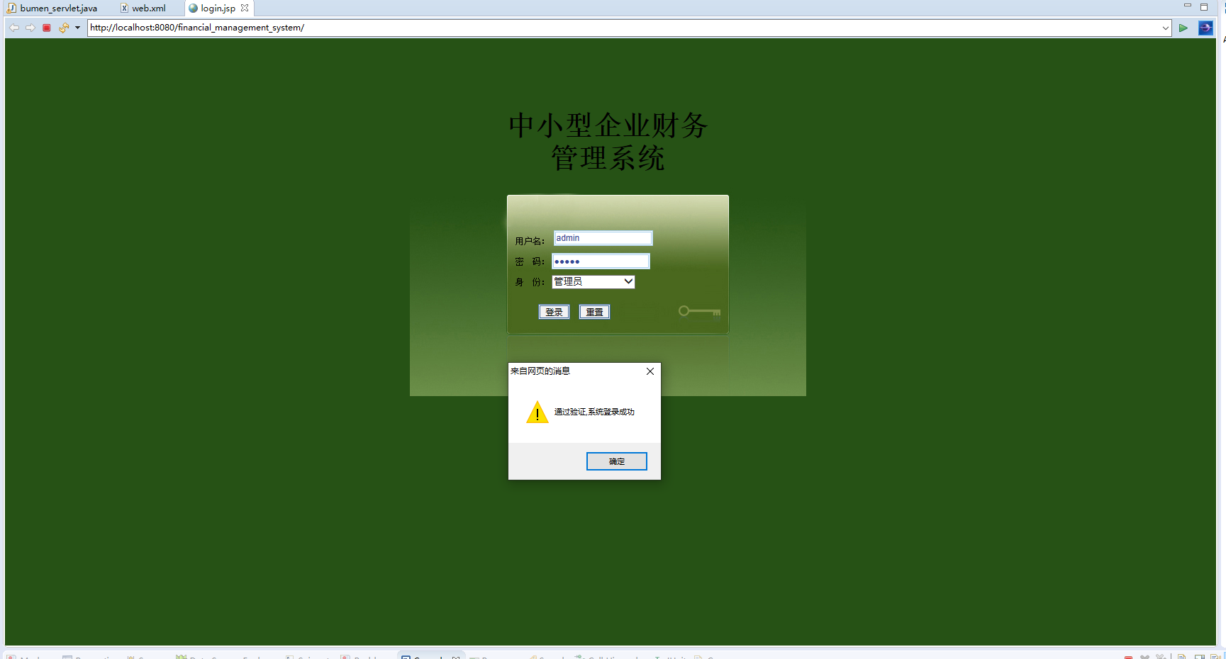Click the red Stop loading icon
The width and height of the screenshot is (1226, 659).
point(46,28)
